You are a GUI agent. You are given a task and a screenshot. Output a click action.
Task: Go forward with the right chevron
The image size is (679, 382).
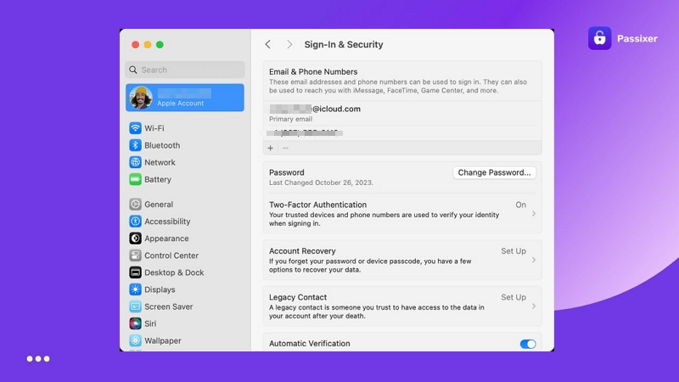[x=289, y=45]
